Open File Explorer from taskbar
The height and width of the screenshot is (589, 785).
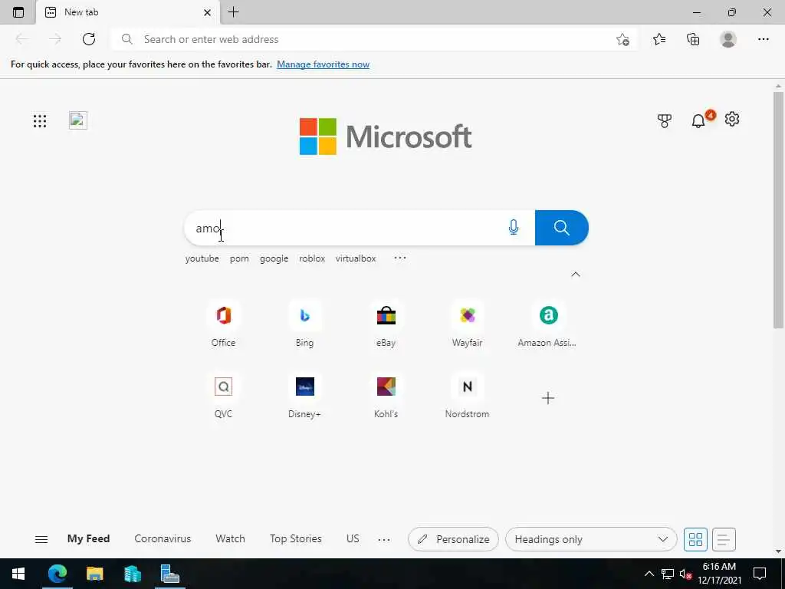pos(94,574)
